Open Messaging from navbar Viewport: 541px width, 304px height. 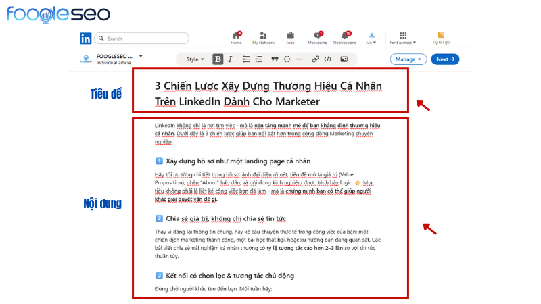(317, 38)
